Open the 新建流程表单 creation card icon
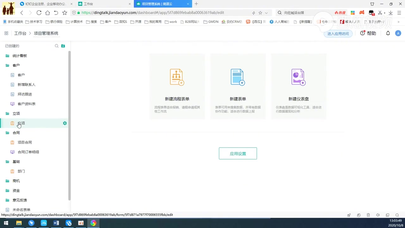The image size is (405, 228). click(177, 77)
